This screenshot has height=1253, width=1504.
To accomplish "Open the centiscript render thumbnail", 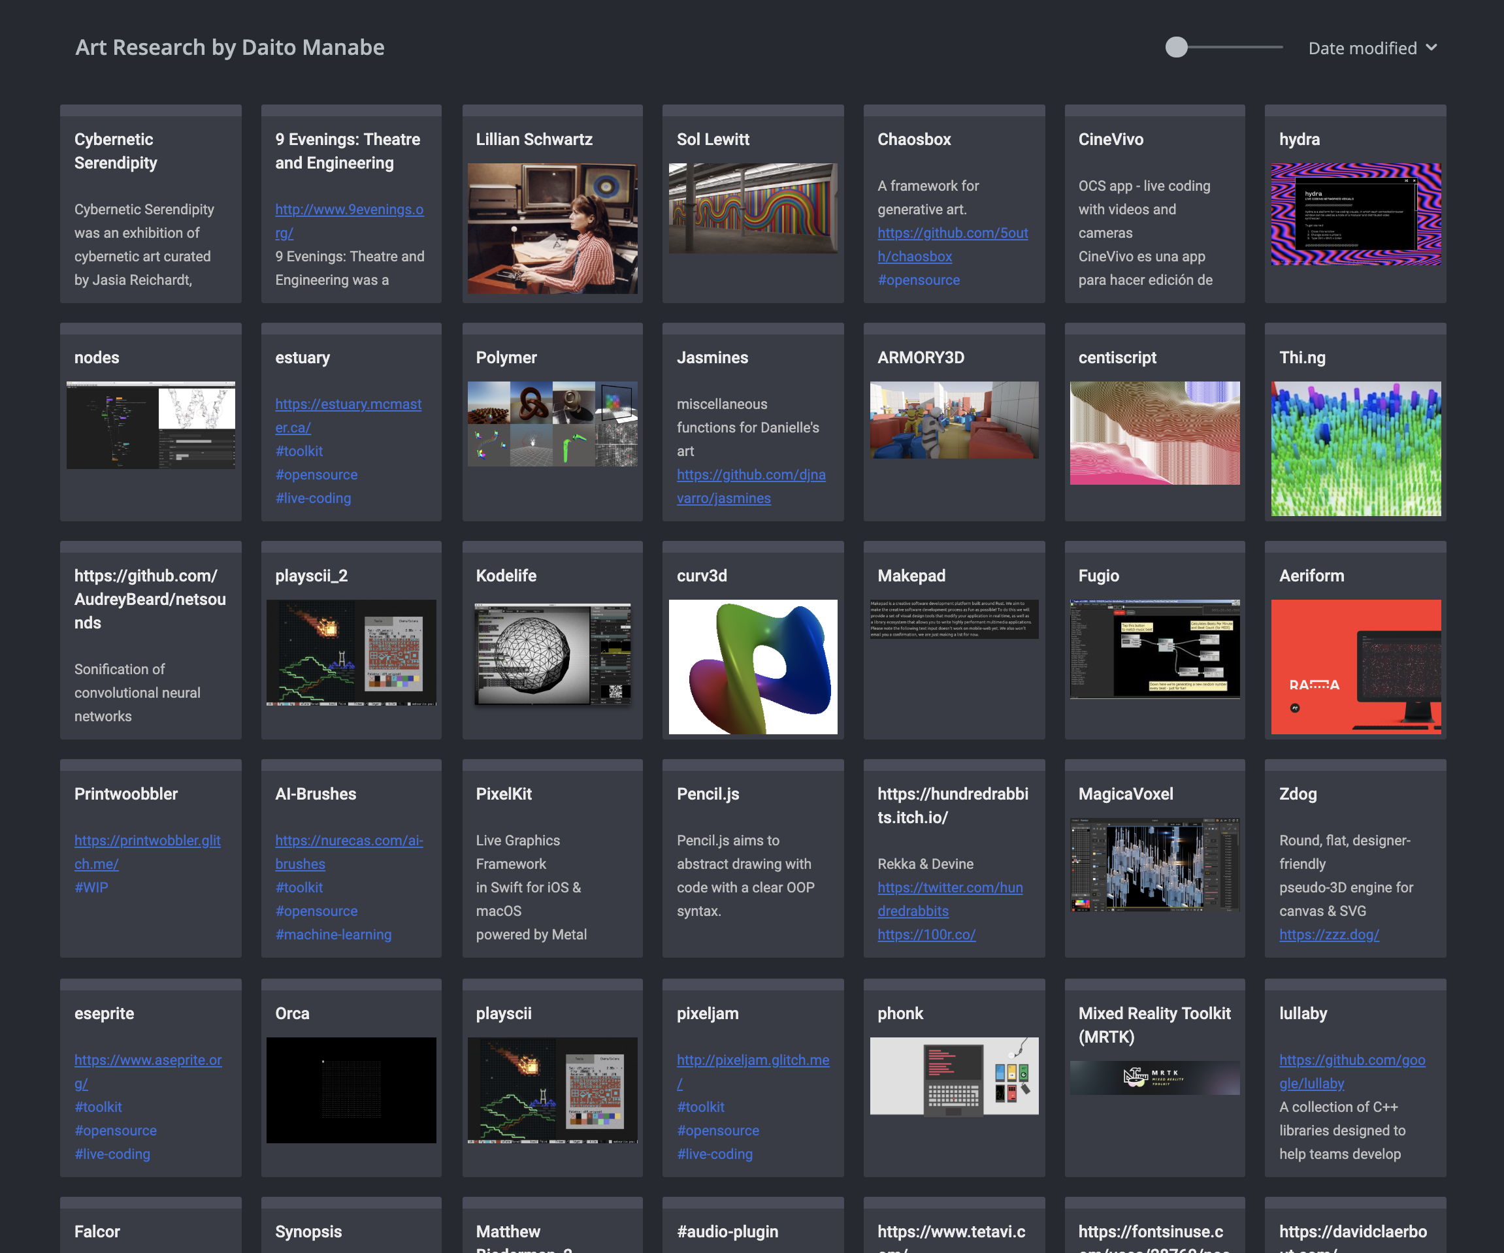I will (x=1154, y=433).
